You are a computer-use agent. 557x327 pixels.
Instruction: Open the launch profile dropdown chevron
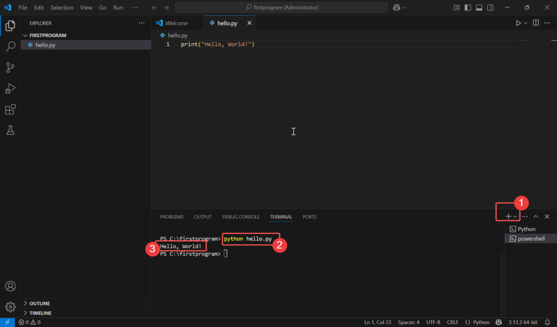515,217
